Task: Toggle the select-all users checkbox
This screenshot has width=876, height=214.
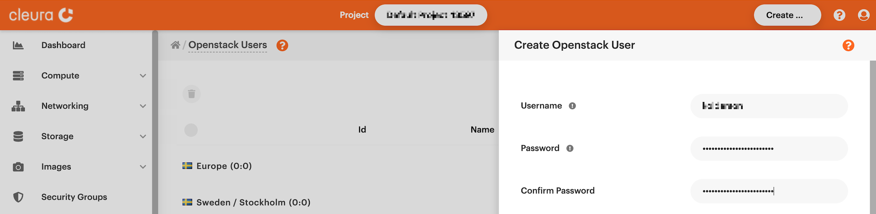Action: [x=191, y=130]
